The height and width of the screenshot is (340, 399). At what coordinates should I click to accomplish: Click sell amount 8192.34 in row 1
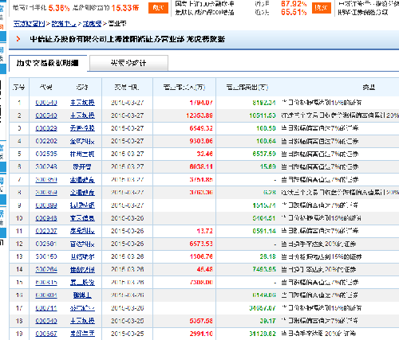click(x=264, y=103)
